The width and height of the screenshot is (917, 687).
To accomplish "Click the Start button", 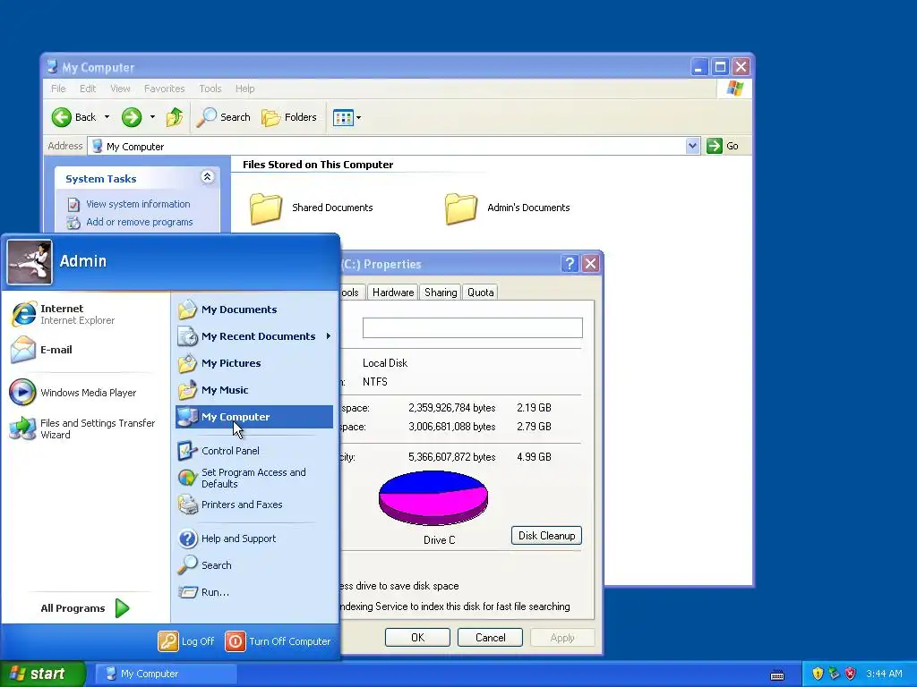I will pos(42,674).
